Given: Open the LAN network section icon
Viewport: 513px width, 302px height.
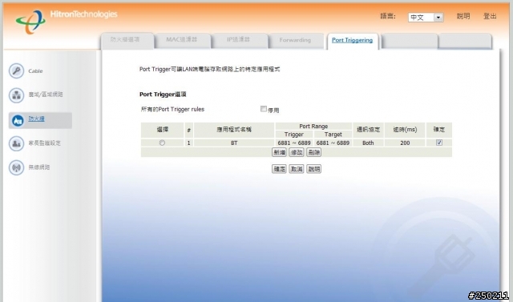Looking at the screenshot, I should click(16, 95).
